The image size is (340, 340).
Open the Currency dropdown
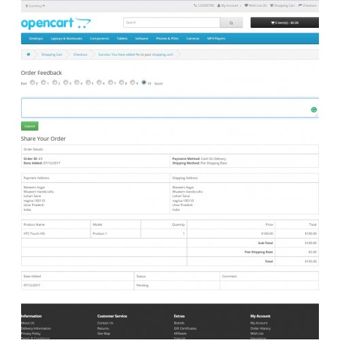[35, 5]
